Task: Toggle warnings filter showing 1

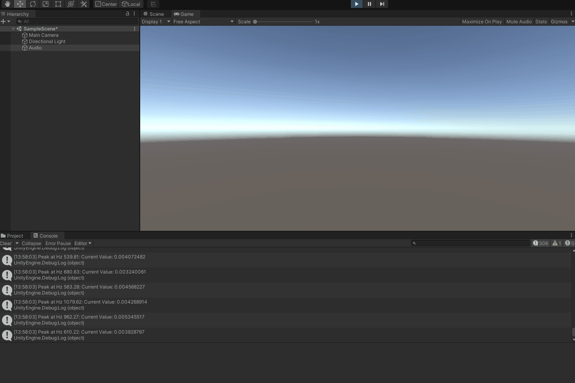Action: point(557,243)
